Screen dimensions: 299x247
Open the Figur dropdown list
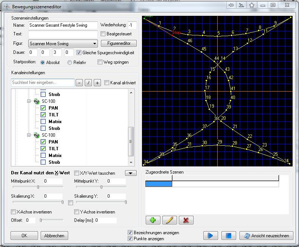click(94, 44)
